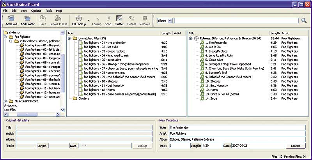The image size is (312, 160).
Task: Click New Metadata Artist field 'Foo Fighters'
Action: pyautogui.click(x=237, y=134)
